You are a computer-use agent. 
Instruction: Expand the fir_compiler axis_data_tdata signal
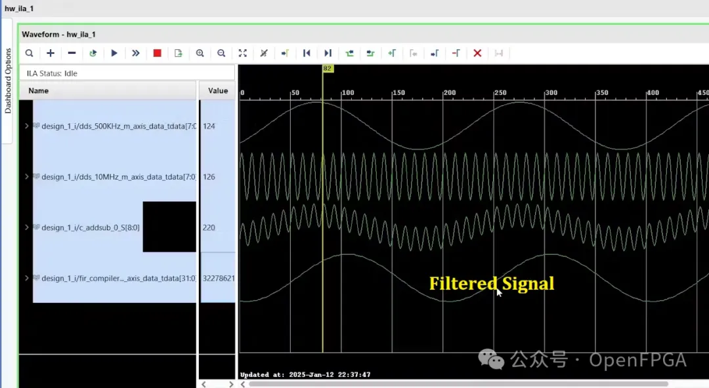tap(27, 278)
